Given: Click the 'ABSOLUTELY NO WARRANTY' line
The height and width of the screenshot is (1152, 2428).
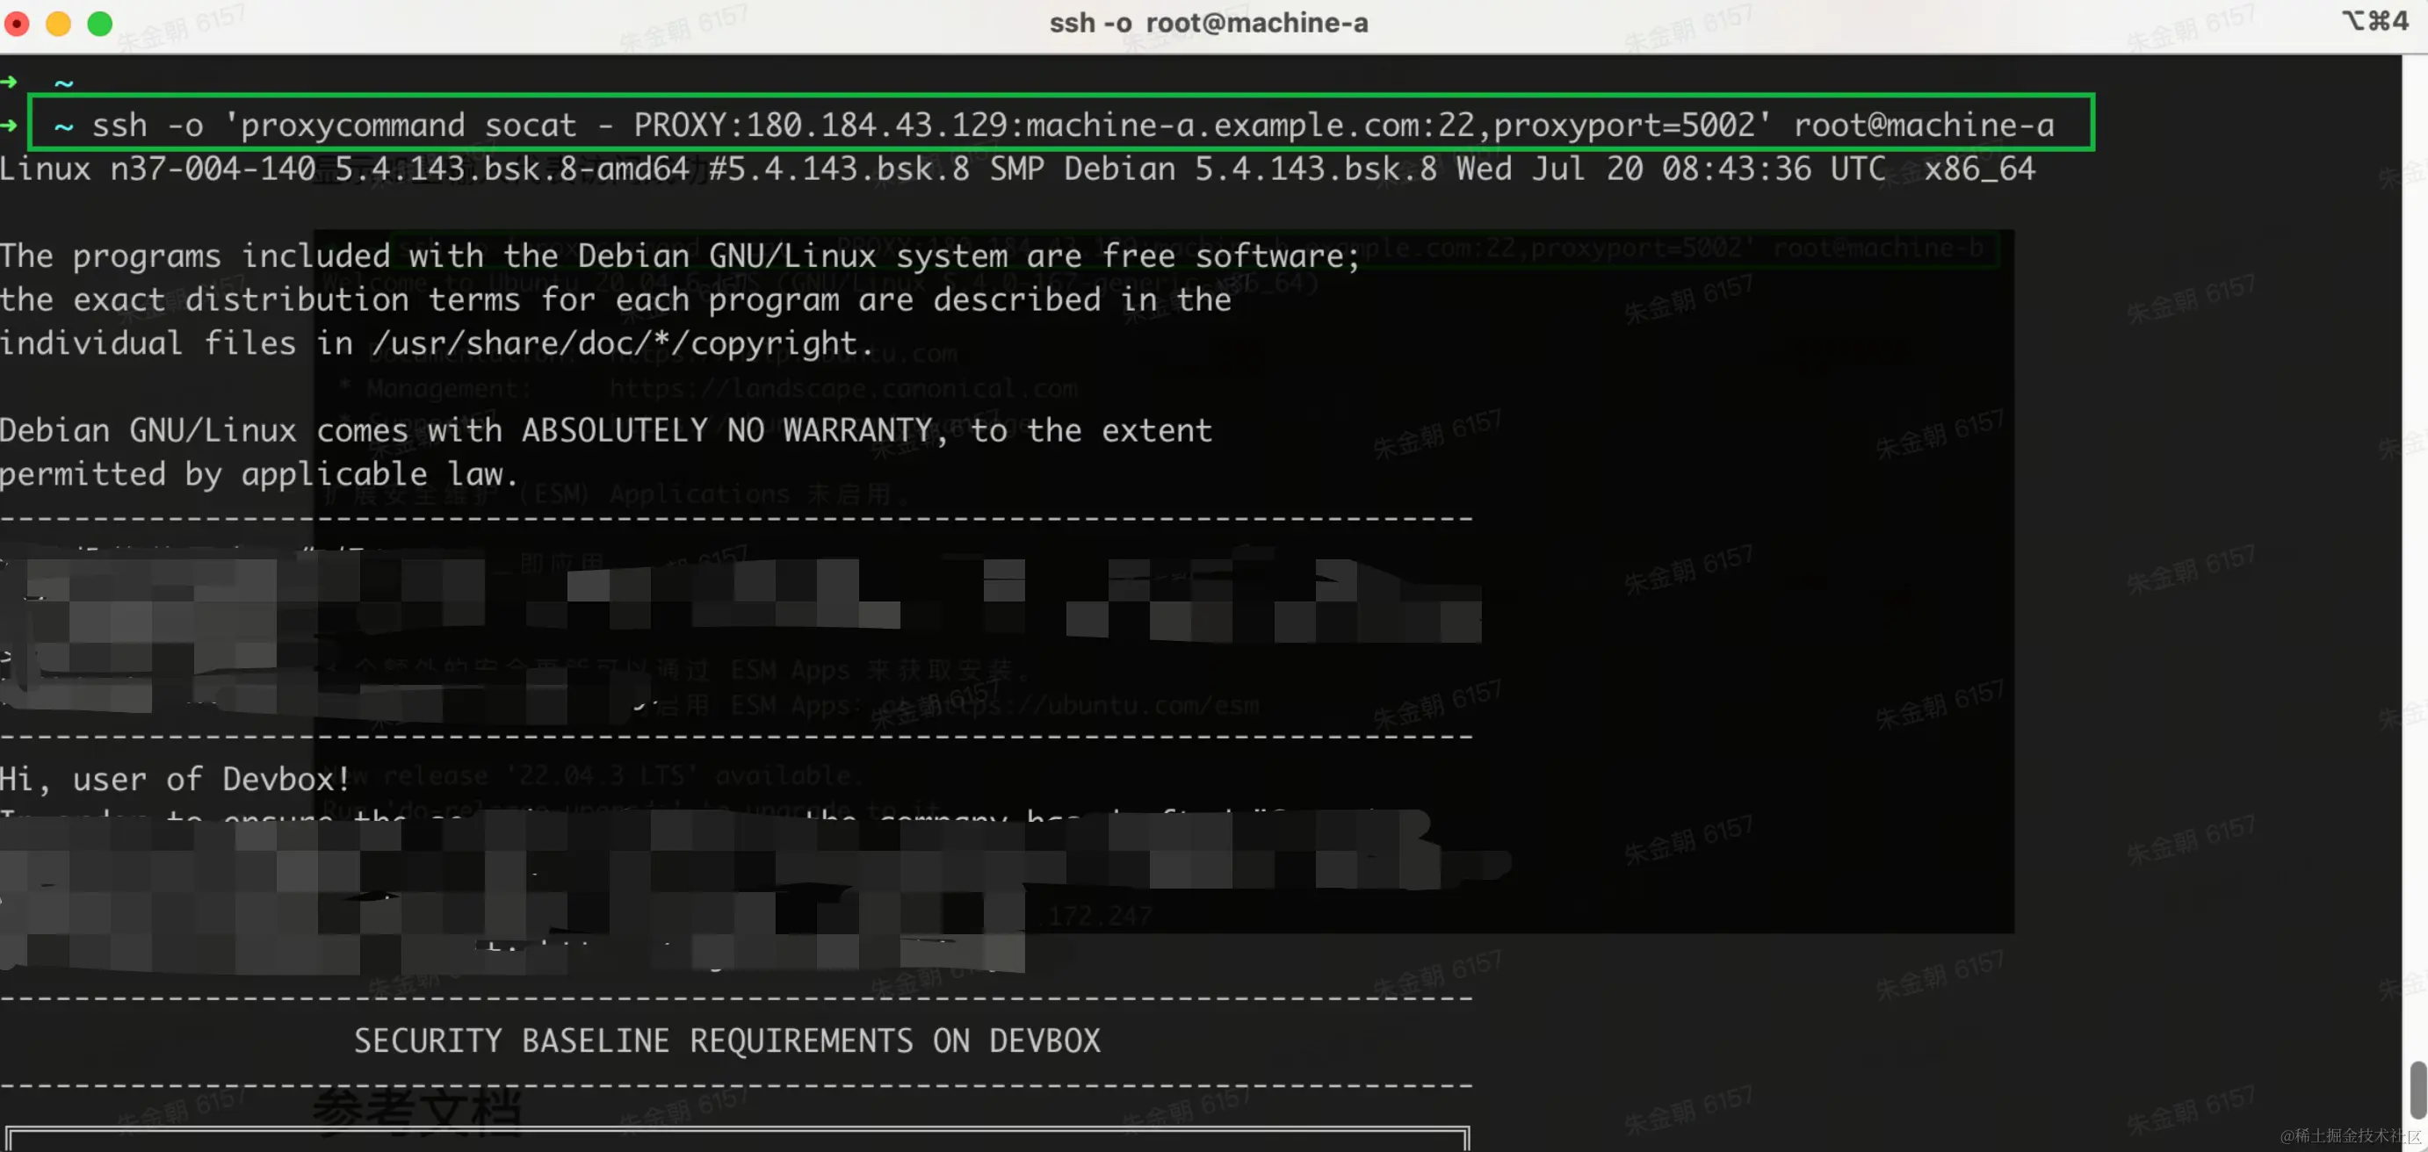Looking at the screenshot, I should (606, 430).
